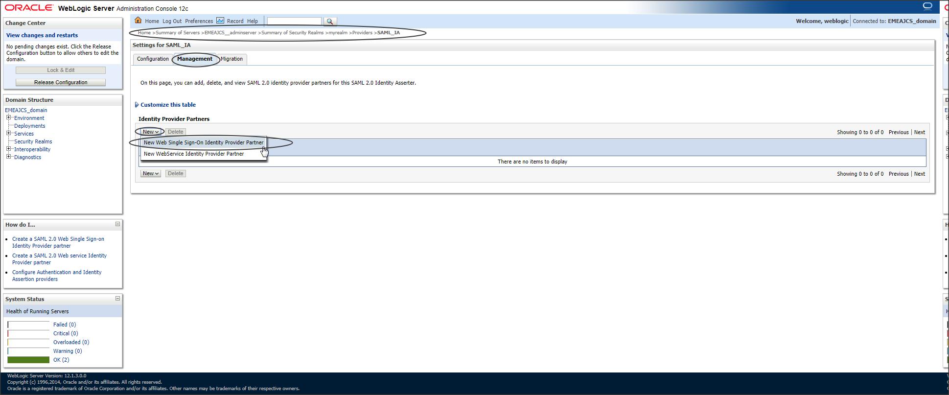Open Create SAML 2.0 Web service partner help
The image size is (949, 395).
(x=59, y=259)
